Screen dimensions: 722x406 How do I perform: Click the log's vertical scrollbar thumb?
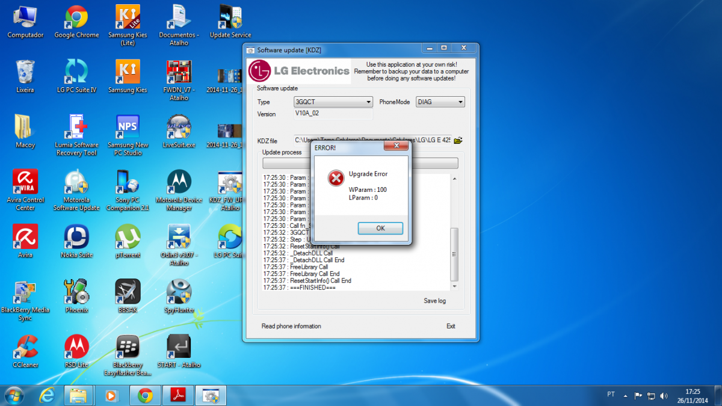click(x=454, y=254)
